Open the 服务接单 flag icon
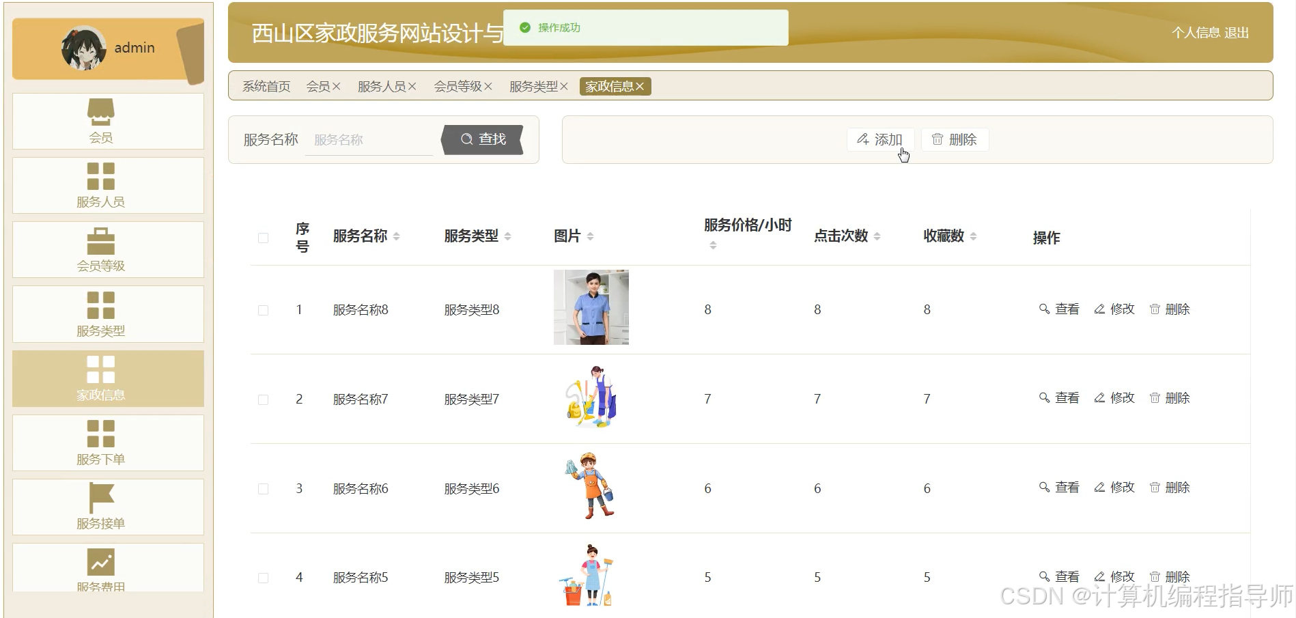Image resolution: width=1296 pixels, height=618 pixels. pos(101,498)
